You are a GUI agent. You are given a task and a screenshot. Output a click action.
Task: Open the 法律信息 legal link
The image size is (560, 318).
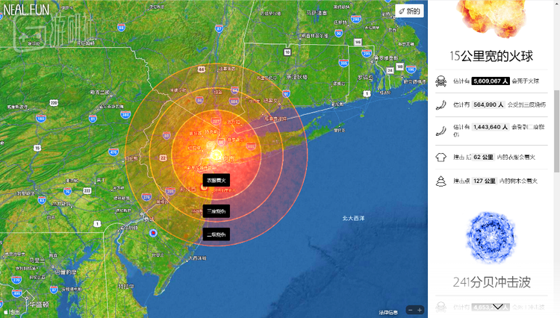coord(388,312)
